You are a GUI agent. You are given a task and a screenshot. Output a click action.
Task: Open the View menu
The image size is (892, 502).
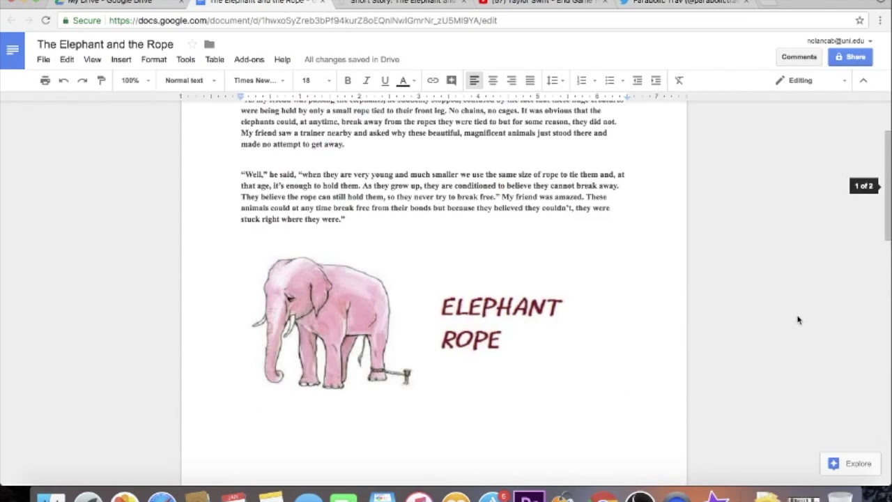(92, 59)
